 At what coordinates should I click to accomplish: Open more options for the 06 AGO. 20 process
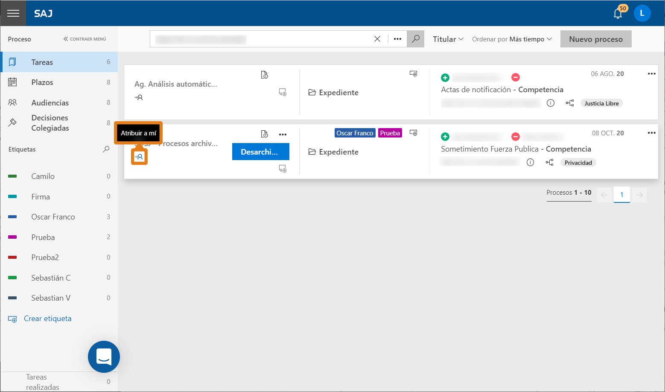[651, 73]
